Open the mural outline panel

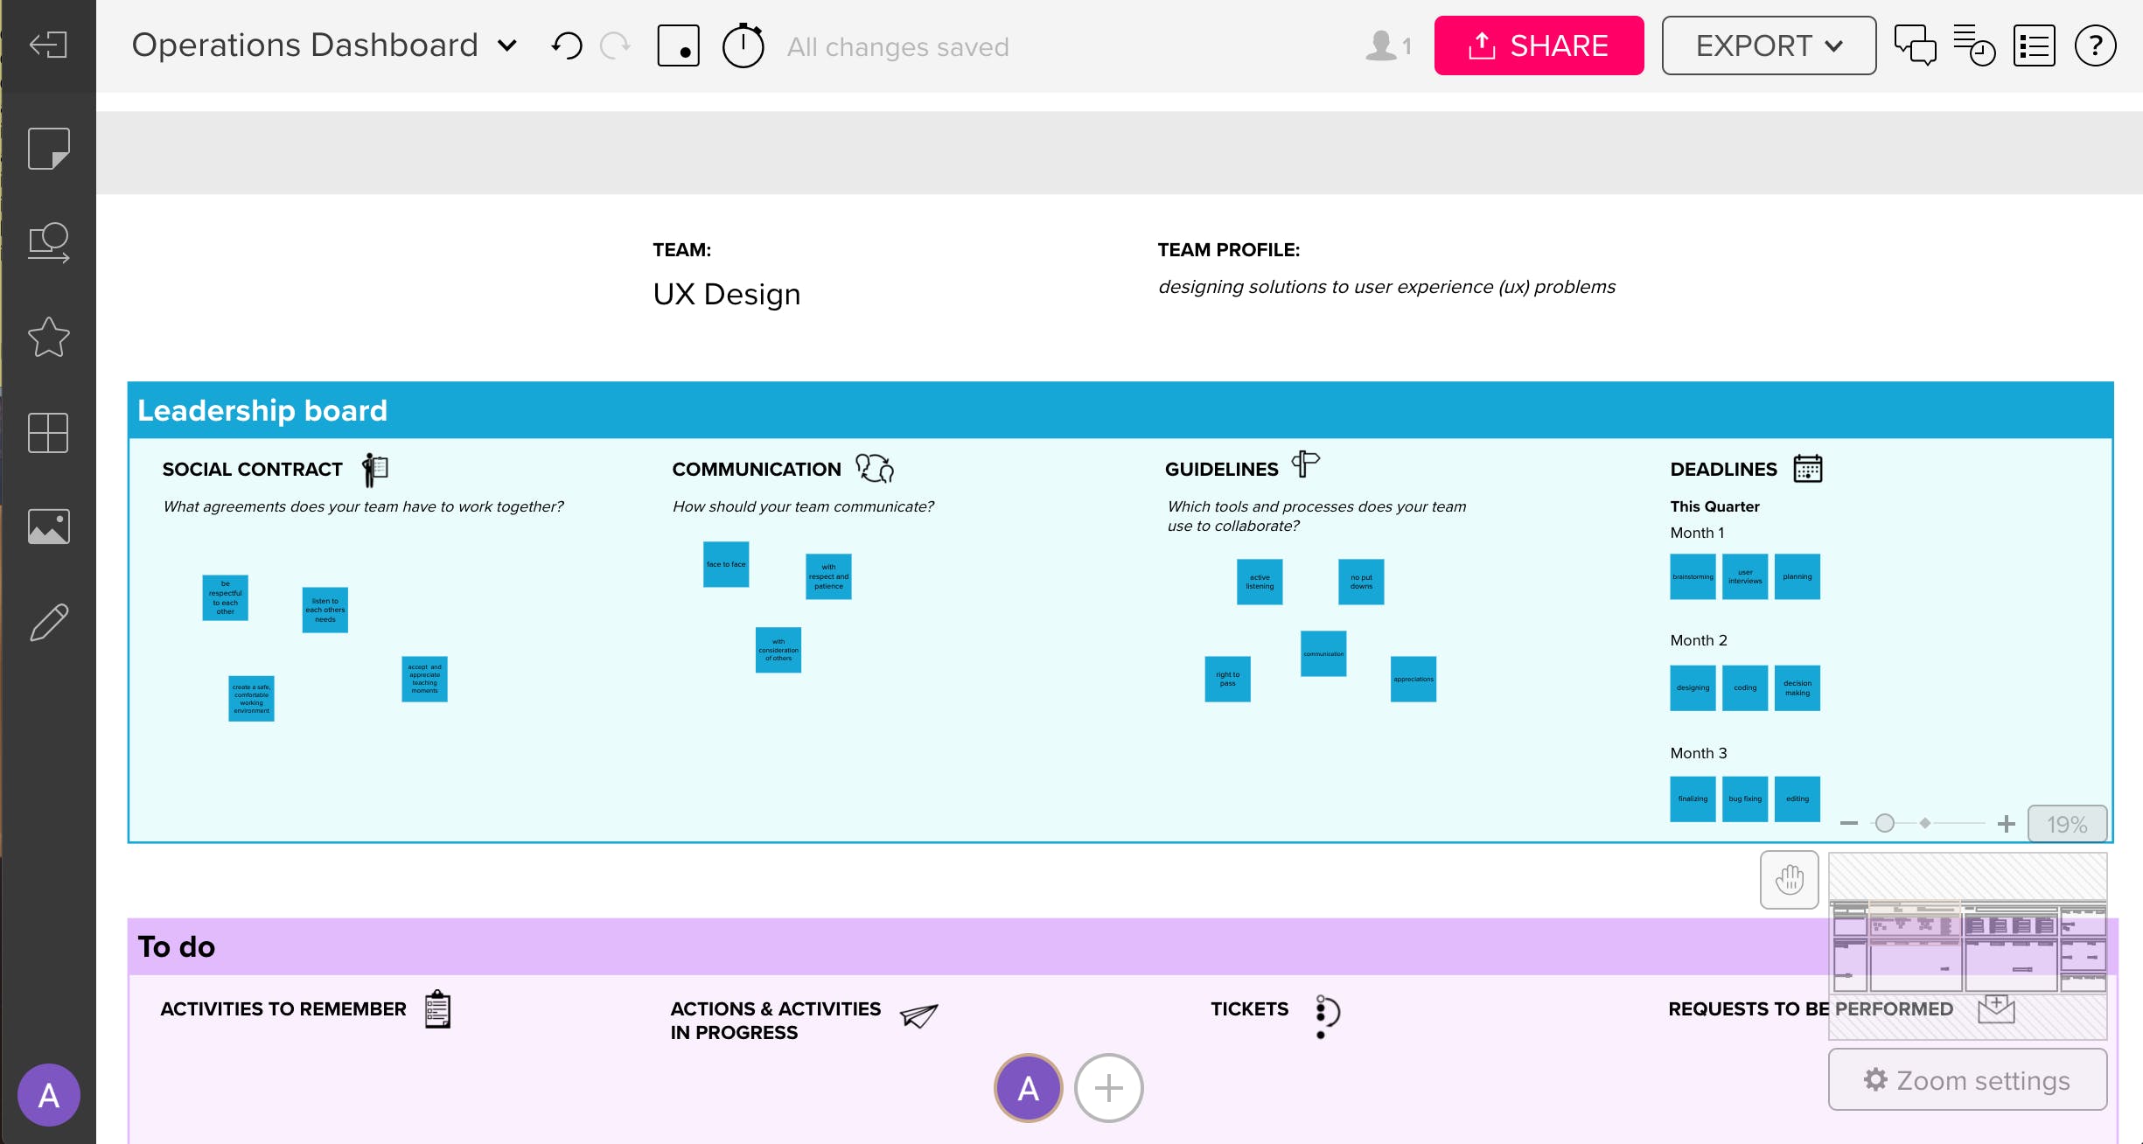[x=2035, y=45]
